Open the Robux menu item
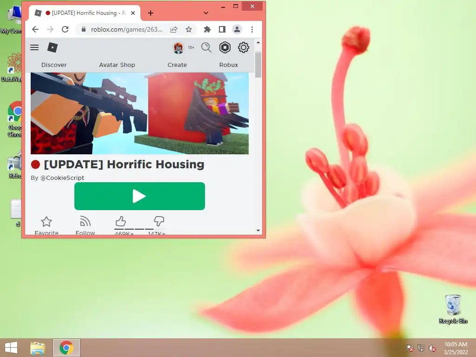Screen dimensions: 476x357 coord(229,65)
